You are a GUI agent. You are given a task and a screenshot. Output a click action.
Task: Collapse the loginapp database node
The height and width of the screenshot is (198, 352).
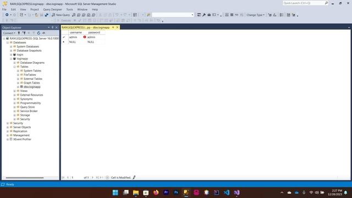tap(11, 59)
